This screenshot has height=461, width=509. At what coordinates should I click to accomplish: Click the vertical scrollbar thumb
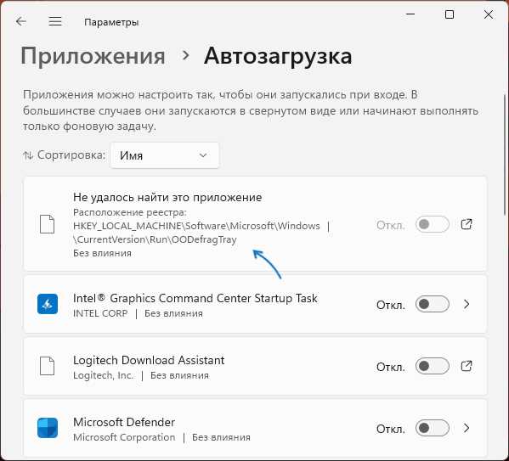point(505,155)
